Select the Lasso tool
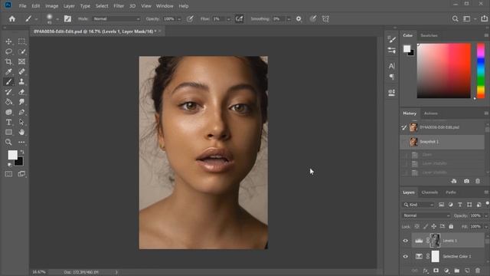 click(8, 51)
